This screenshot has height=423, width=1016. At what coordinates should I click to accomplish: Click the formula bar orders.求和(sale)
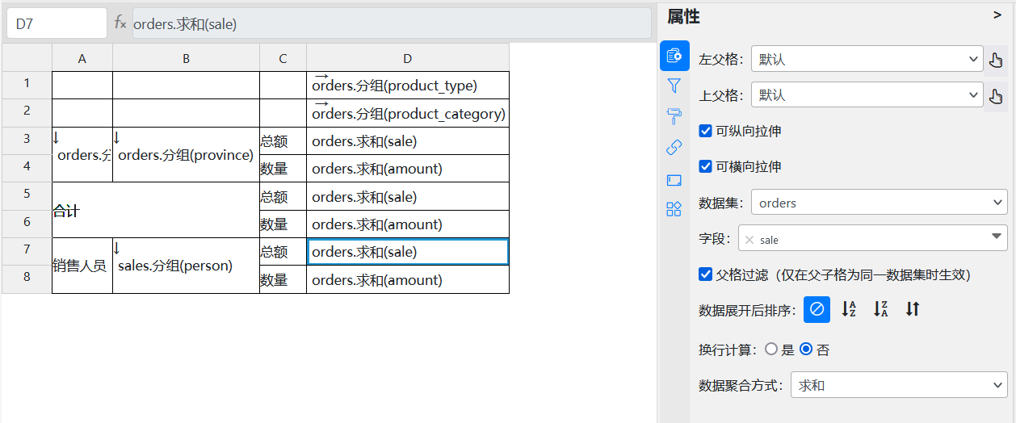point(392,23)
